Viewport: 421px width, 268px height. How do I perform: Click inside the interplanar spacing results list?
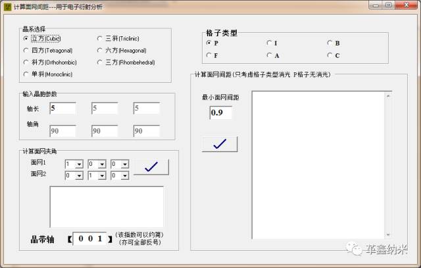(317, 165)
